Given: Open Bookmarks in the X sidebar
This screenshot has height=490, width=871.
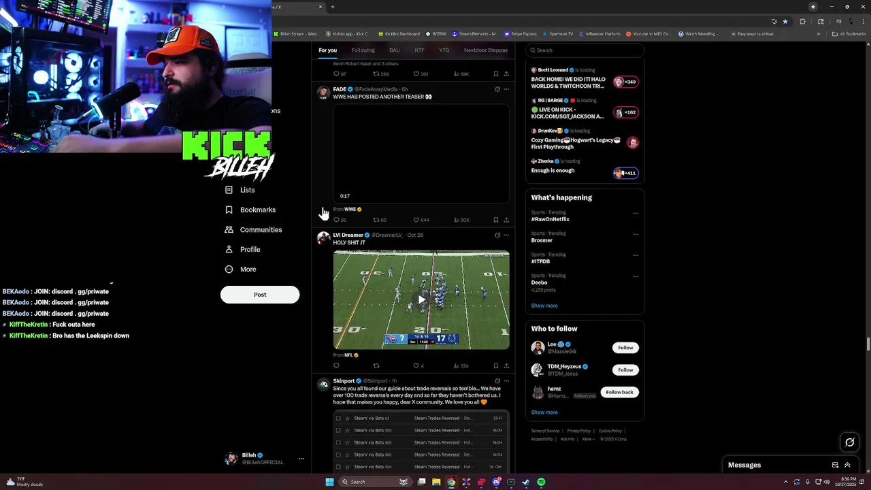Looking at the screenshot, I should (250, 210).
